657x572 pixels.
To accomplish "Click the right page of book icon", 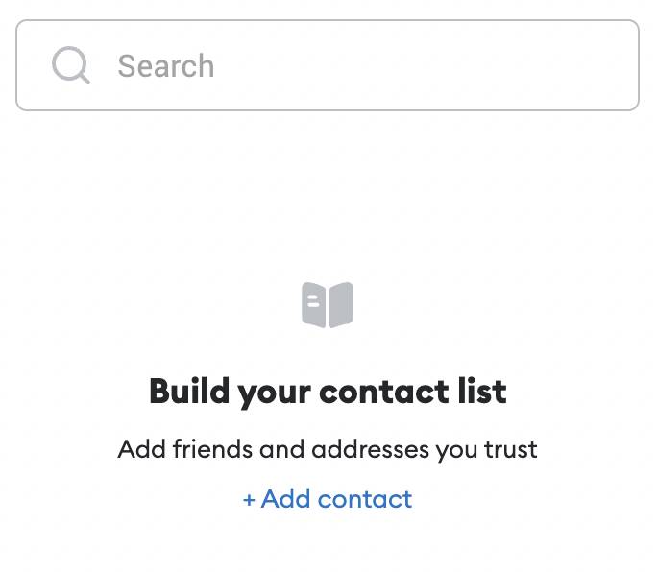I will (341, 305).
